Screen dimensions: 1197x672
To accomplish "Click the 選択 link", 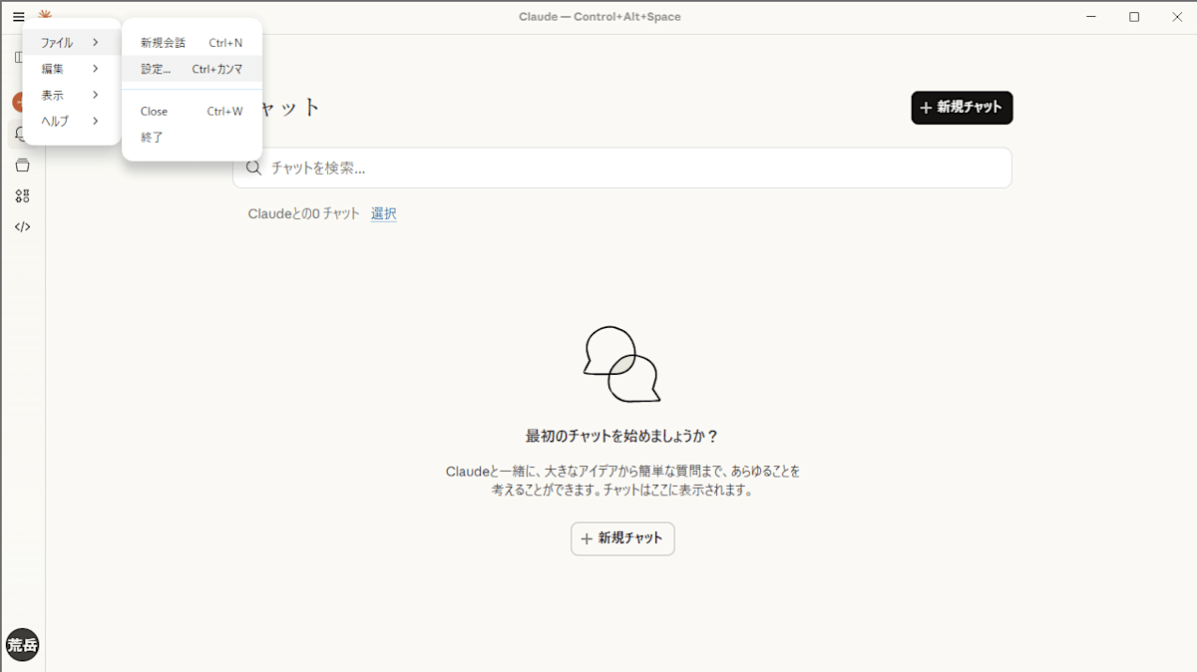I will pyautogui.click(x=383, y=213).
